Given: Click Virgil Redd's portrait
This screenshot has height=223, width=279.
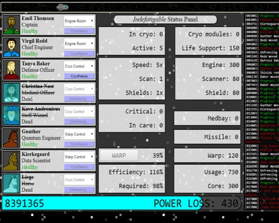Looking at the screenshot, I should click(12, 48).
